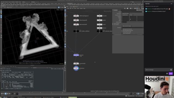Screen dimensions: 174x98
Task: Open the No cam camera menu
Action: 62,10
